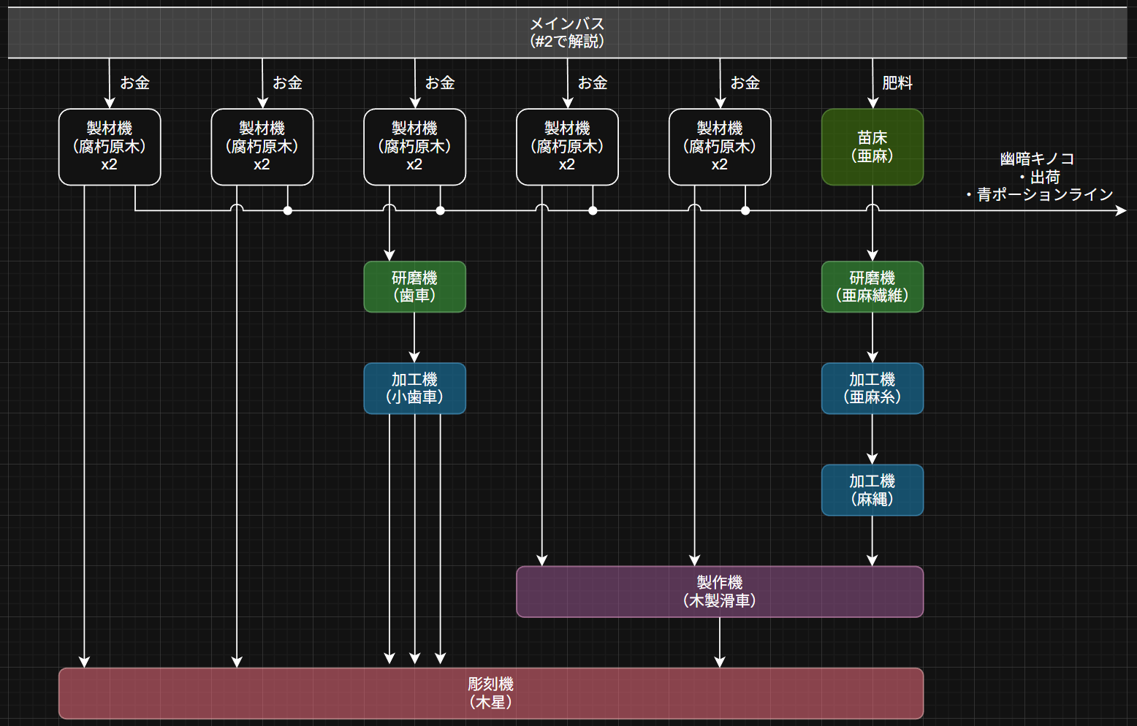The height and width of the screenshot is (726, 1137).
Task: Click the お金 label above the leftmost 製材機
Action: click(134, 83)
